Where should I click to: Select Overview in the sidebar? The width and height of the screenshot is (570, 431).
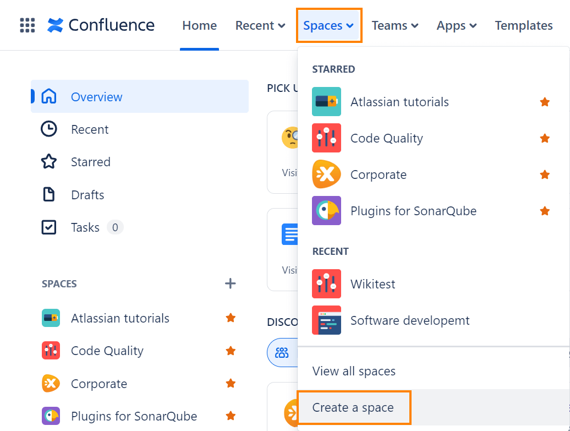click(x=140, y=96)
